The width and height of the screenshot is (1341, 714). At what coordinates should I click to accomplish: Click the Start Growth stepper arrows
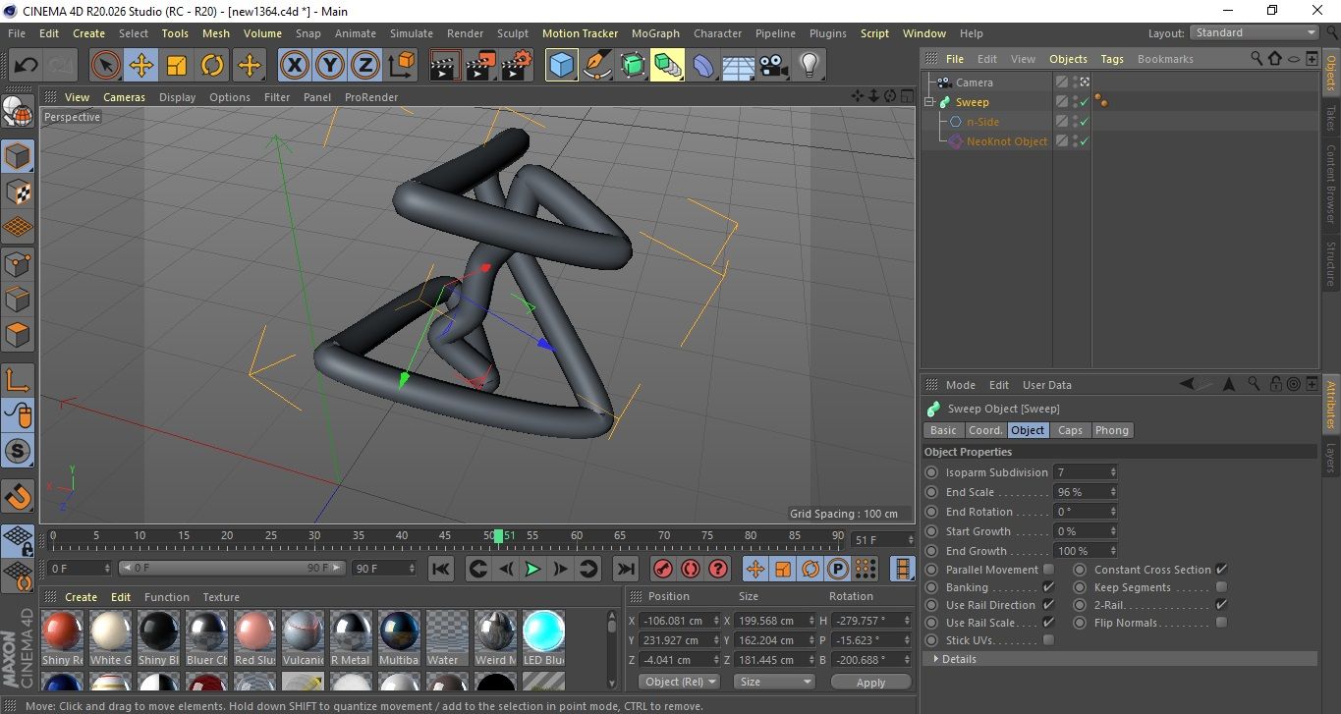point(1113,531)
